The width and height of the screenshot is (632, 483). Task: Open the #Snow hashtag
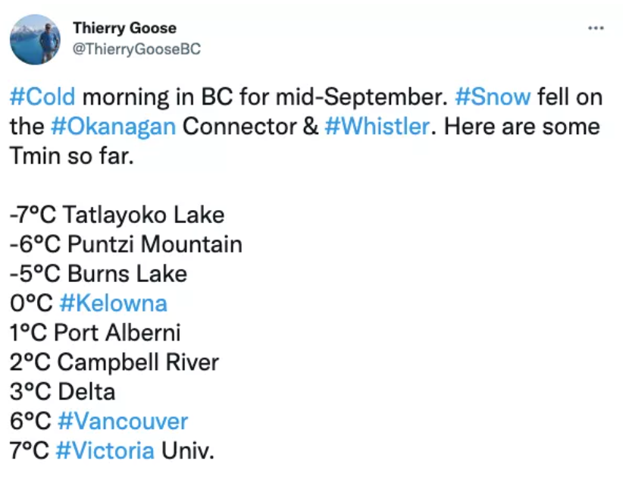(493, 97)
